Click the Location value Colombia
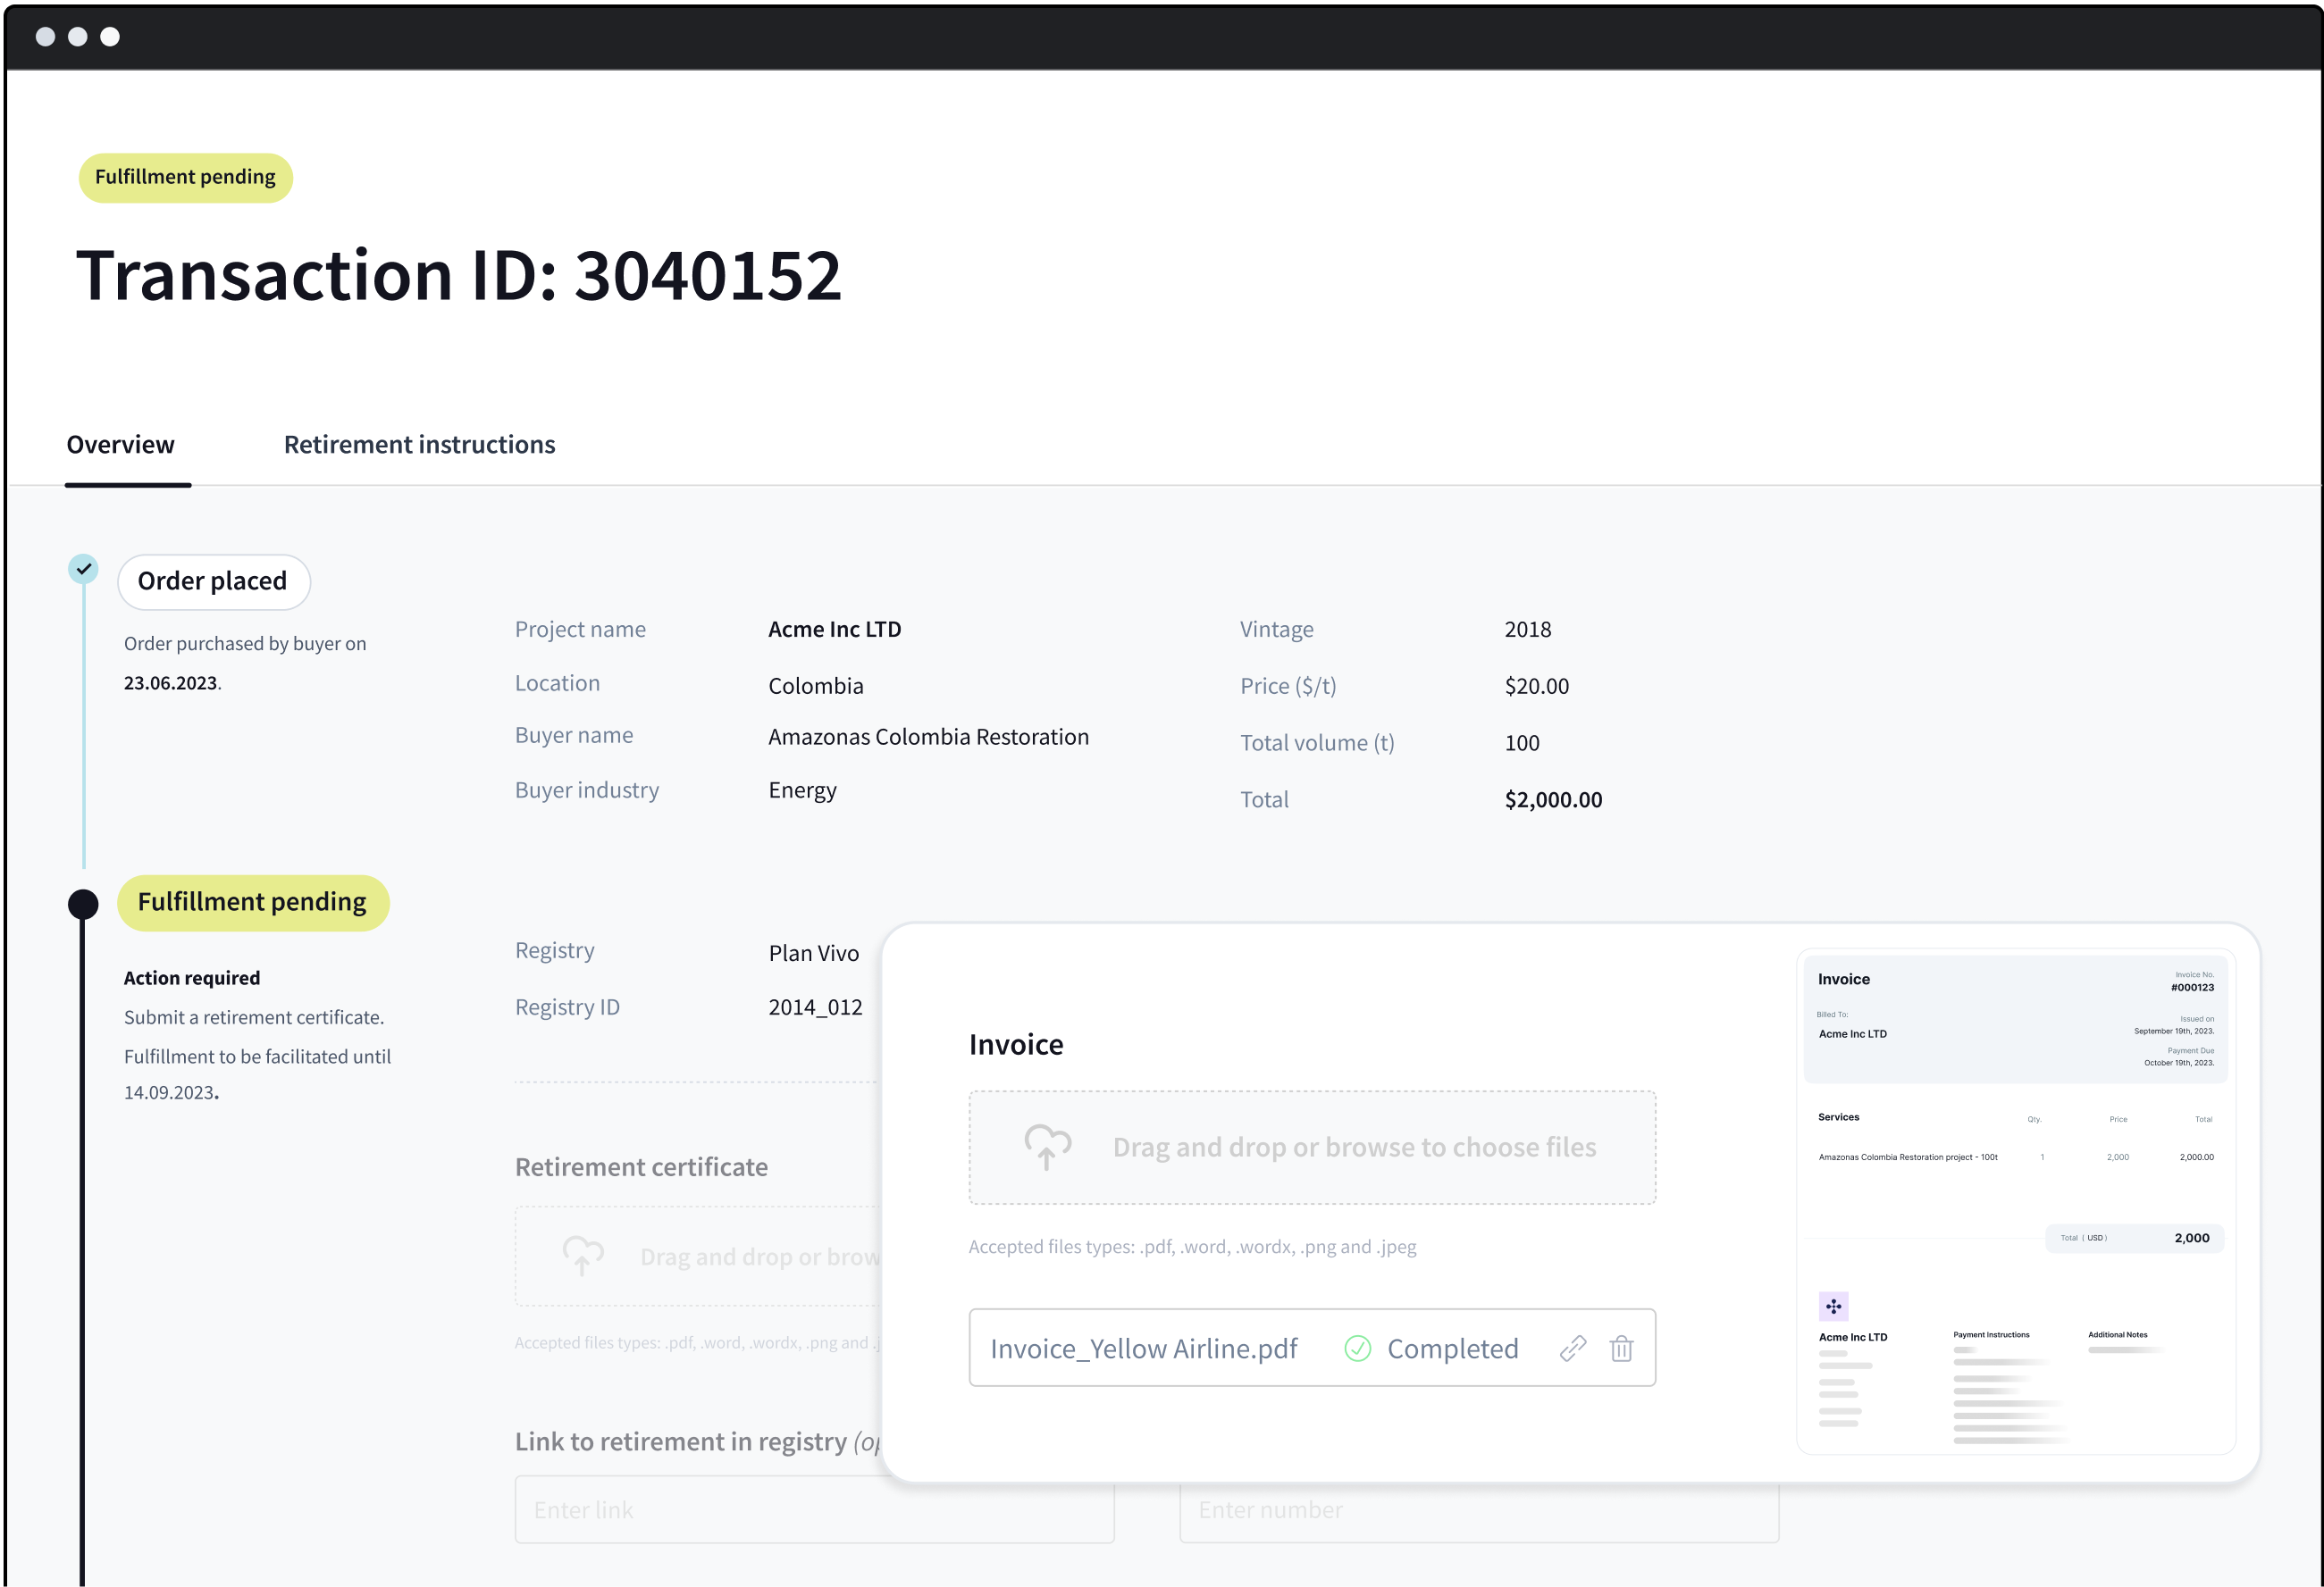 (x=815, y=687)
